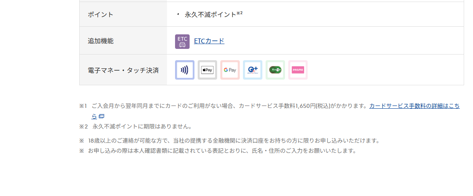
Task: Click the 電子マネー・タッチ決済 row header
Action: point(123,70)
